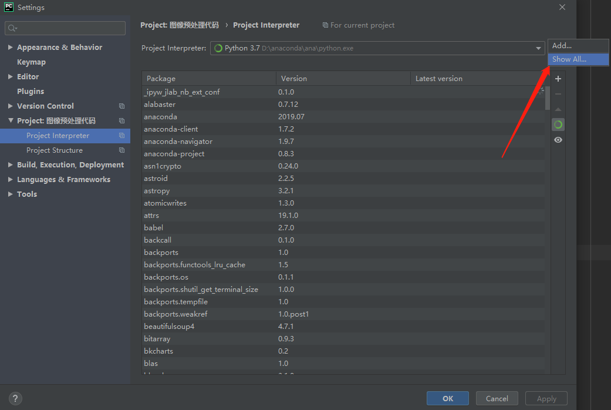The image size is (611, 410).
Task: Select backports.weakref package row
Action: (343, 314)
